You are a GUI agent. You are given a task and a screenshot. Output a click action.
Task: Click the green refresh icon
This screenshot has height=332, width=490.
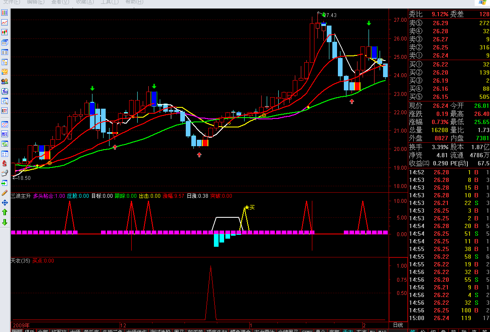pyautogui.click(x=4, y=144)
